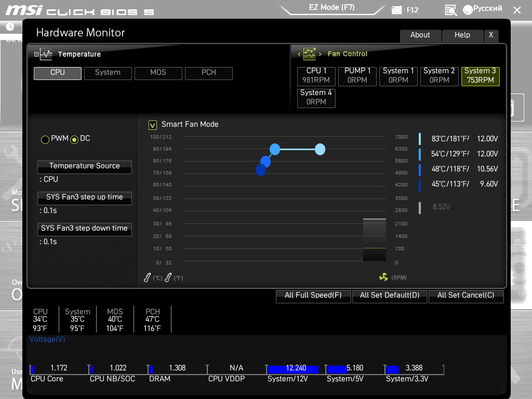Click the MOS 40°C temperature readout
This screenshot has width=532, height=399.
(x=115, y=320)
